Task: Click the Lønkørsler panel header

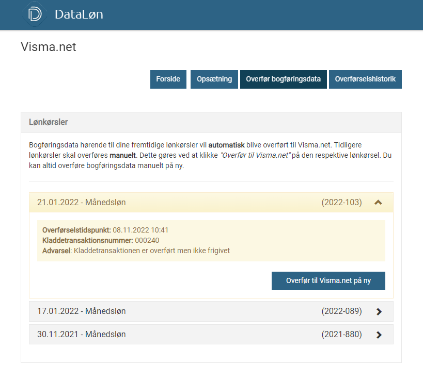Action: click(49, 122)
